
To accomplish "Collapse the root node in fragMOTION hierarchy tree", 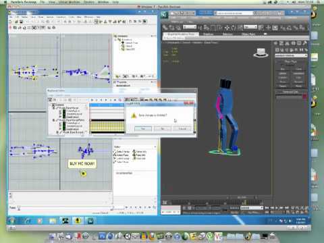I will [x=115, y=39].
